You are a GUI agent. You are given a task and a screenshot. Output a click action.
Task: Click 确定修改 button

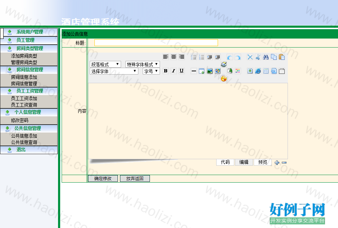pos(103,178)
